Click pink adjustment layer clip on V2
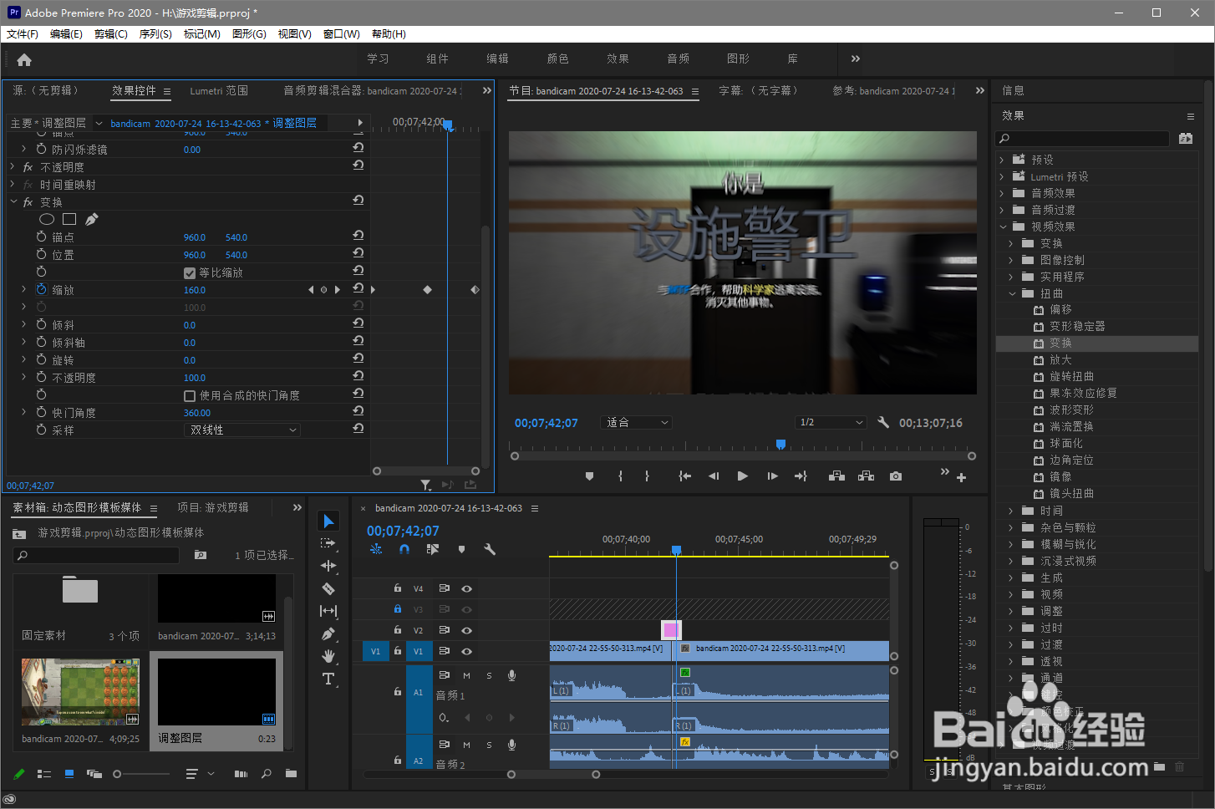 click(671, 630)
